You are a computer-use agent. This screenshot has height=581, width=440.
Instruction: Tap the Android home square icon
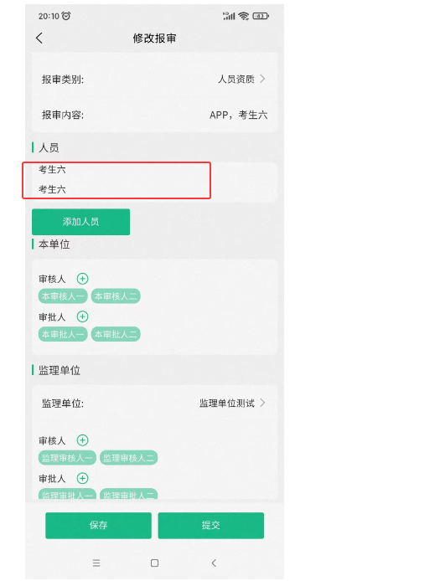[155, 563]
